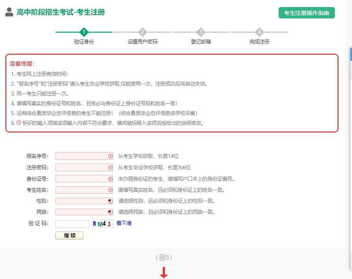Click the step 2 marker on the progress bar
Screen dimensions: 352x279
coord(143,31)
